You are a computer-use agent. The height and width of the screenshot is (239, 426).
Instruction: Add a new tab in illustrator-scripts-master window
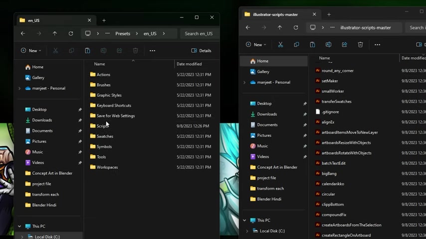point(329,14)
